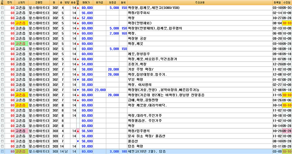The height and width of the screenshot is (154, 292).
Task: Click the red up-arrow in the 확장형(안방제외),집깨끗 row
Action: pos(78,28)
